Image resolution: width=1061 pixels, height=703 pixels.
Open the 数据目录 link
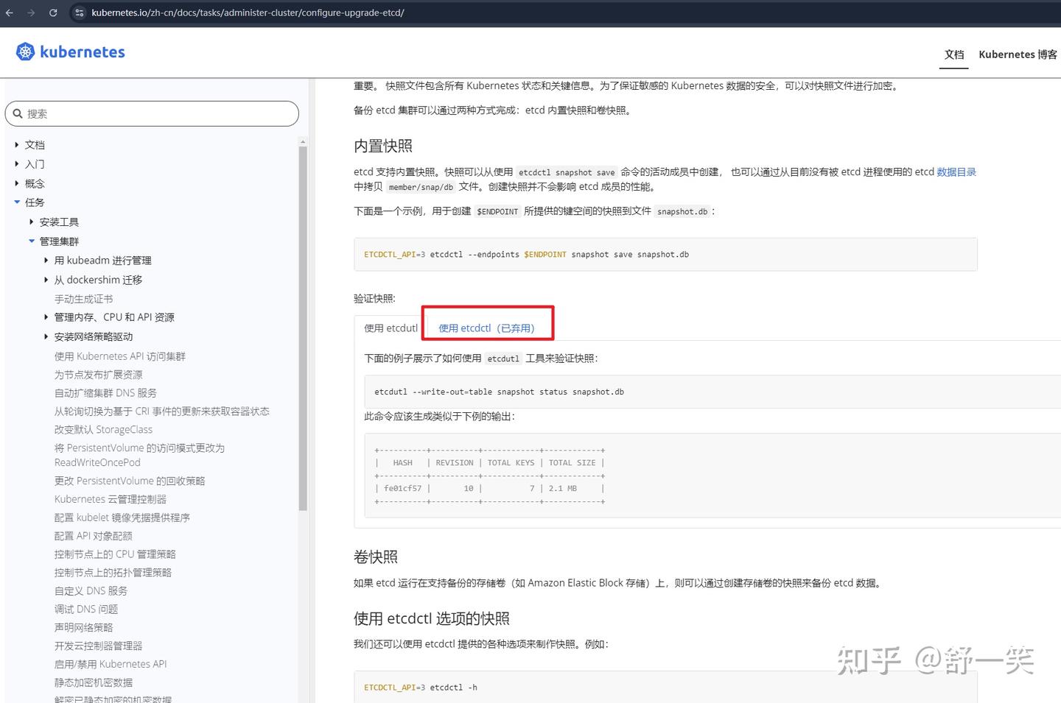(x=956, y=172)
